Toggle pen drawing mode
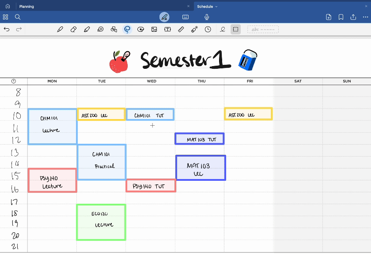This screenshot has height=254, width=371. click(x=164, y=17)
